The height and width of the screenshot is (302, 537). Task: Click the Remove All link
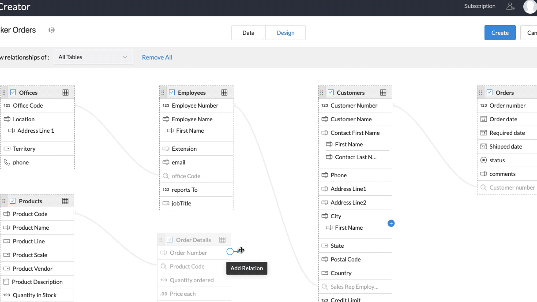(157, 57)
